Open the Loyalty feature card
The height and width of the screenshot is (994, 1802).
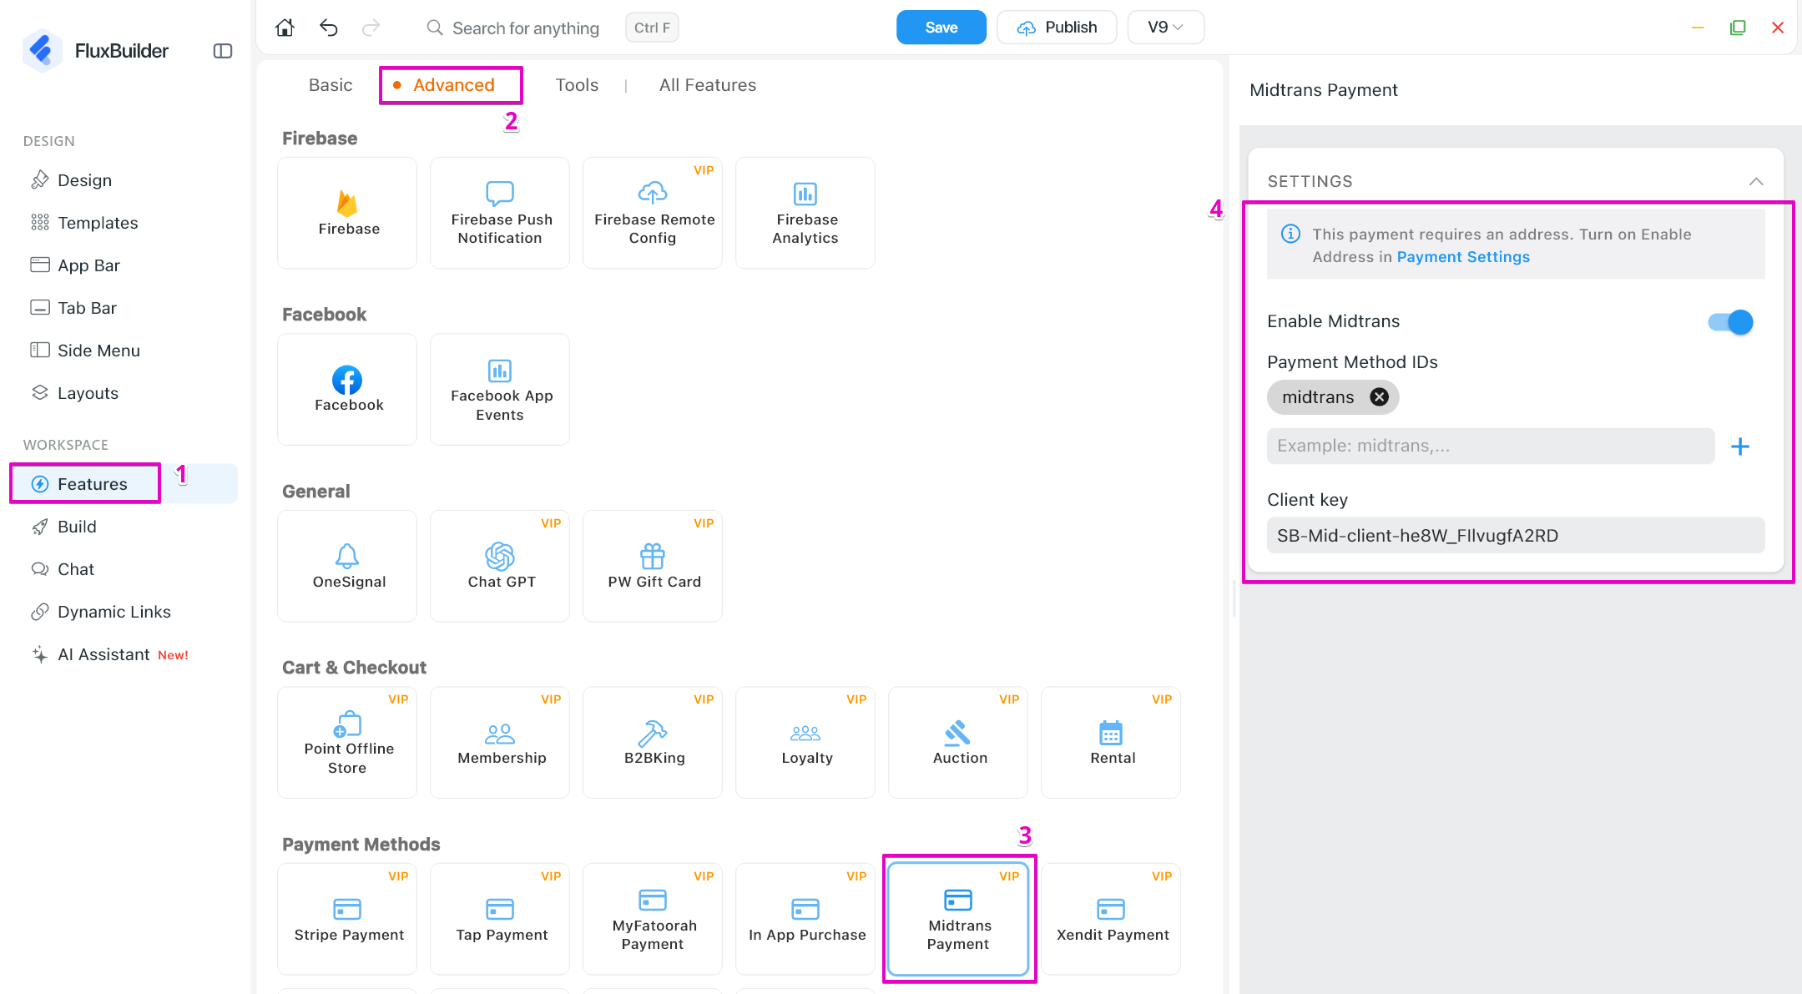(805, 742)
